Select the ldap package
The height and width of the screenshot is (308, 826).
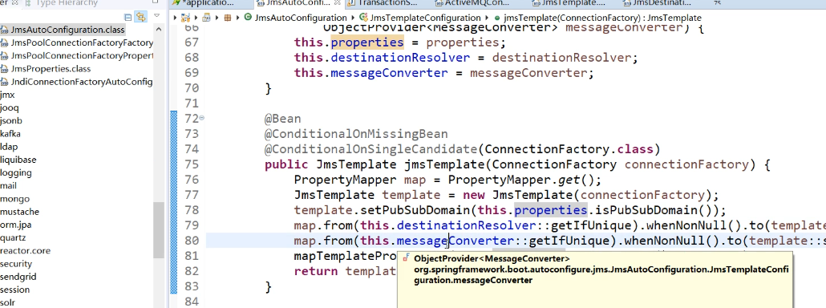tap(9, 147)
